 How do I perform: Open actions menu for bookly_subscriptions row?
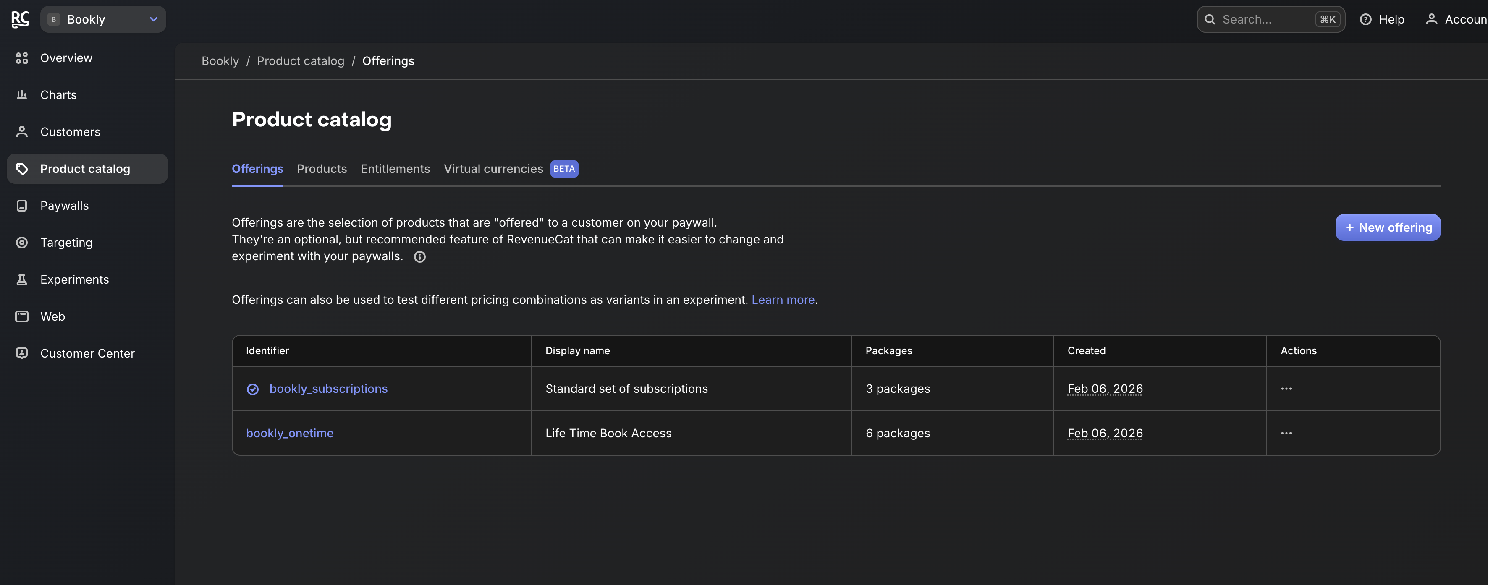(1286, 389)
